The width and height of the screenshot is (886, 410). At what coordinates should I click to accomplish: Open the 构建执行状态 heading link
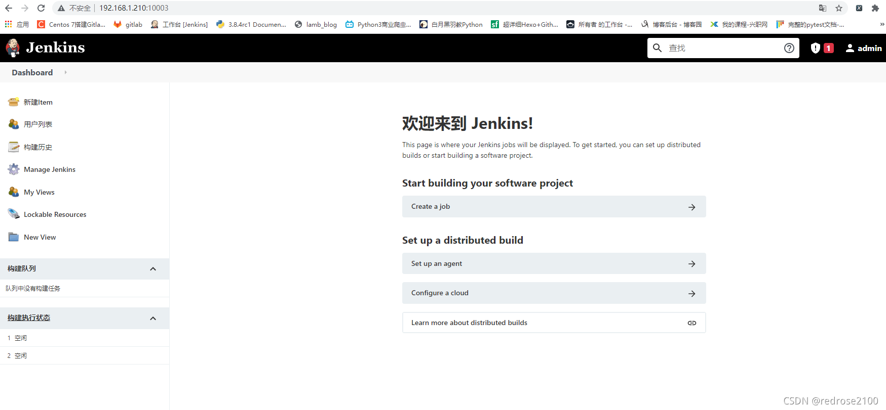(29, 318)
